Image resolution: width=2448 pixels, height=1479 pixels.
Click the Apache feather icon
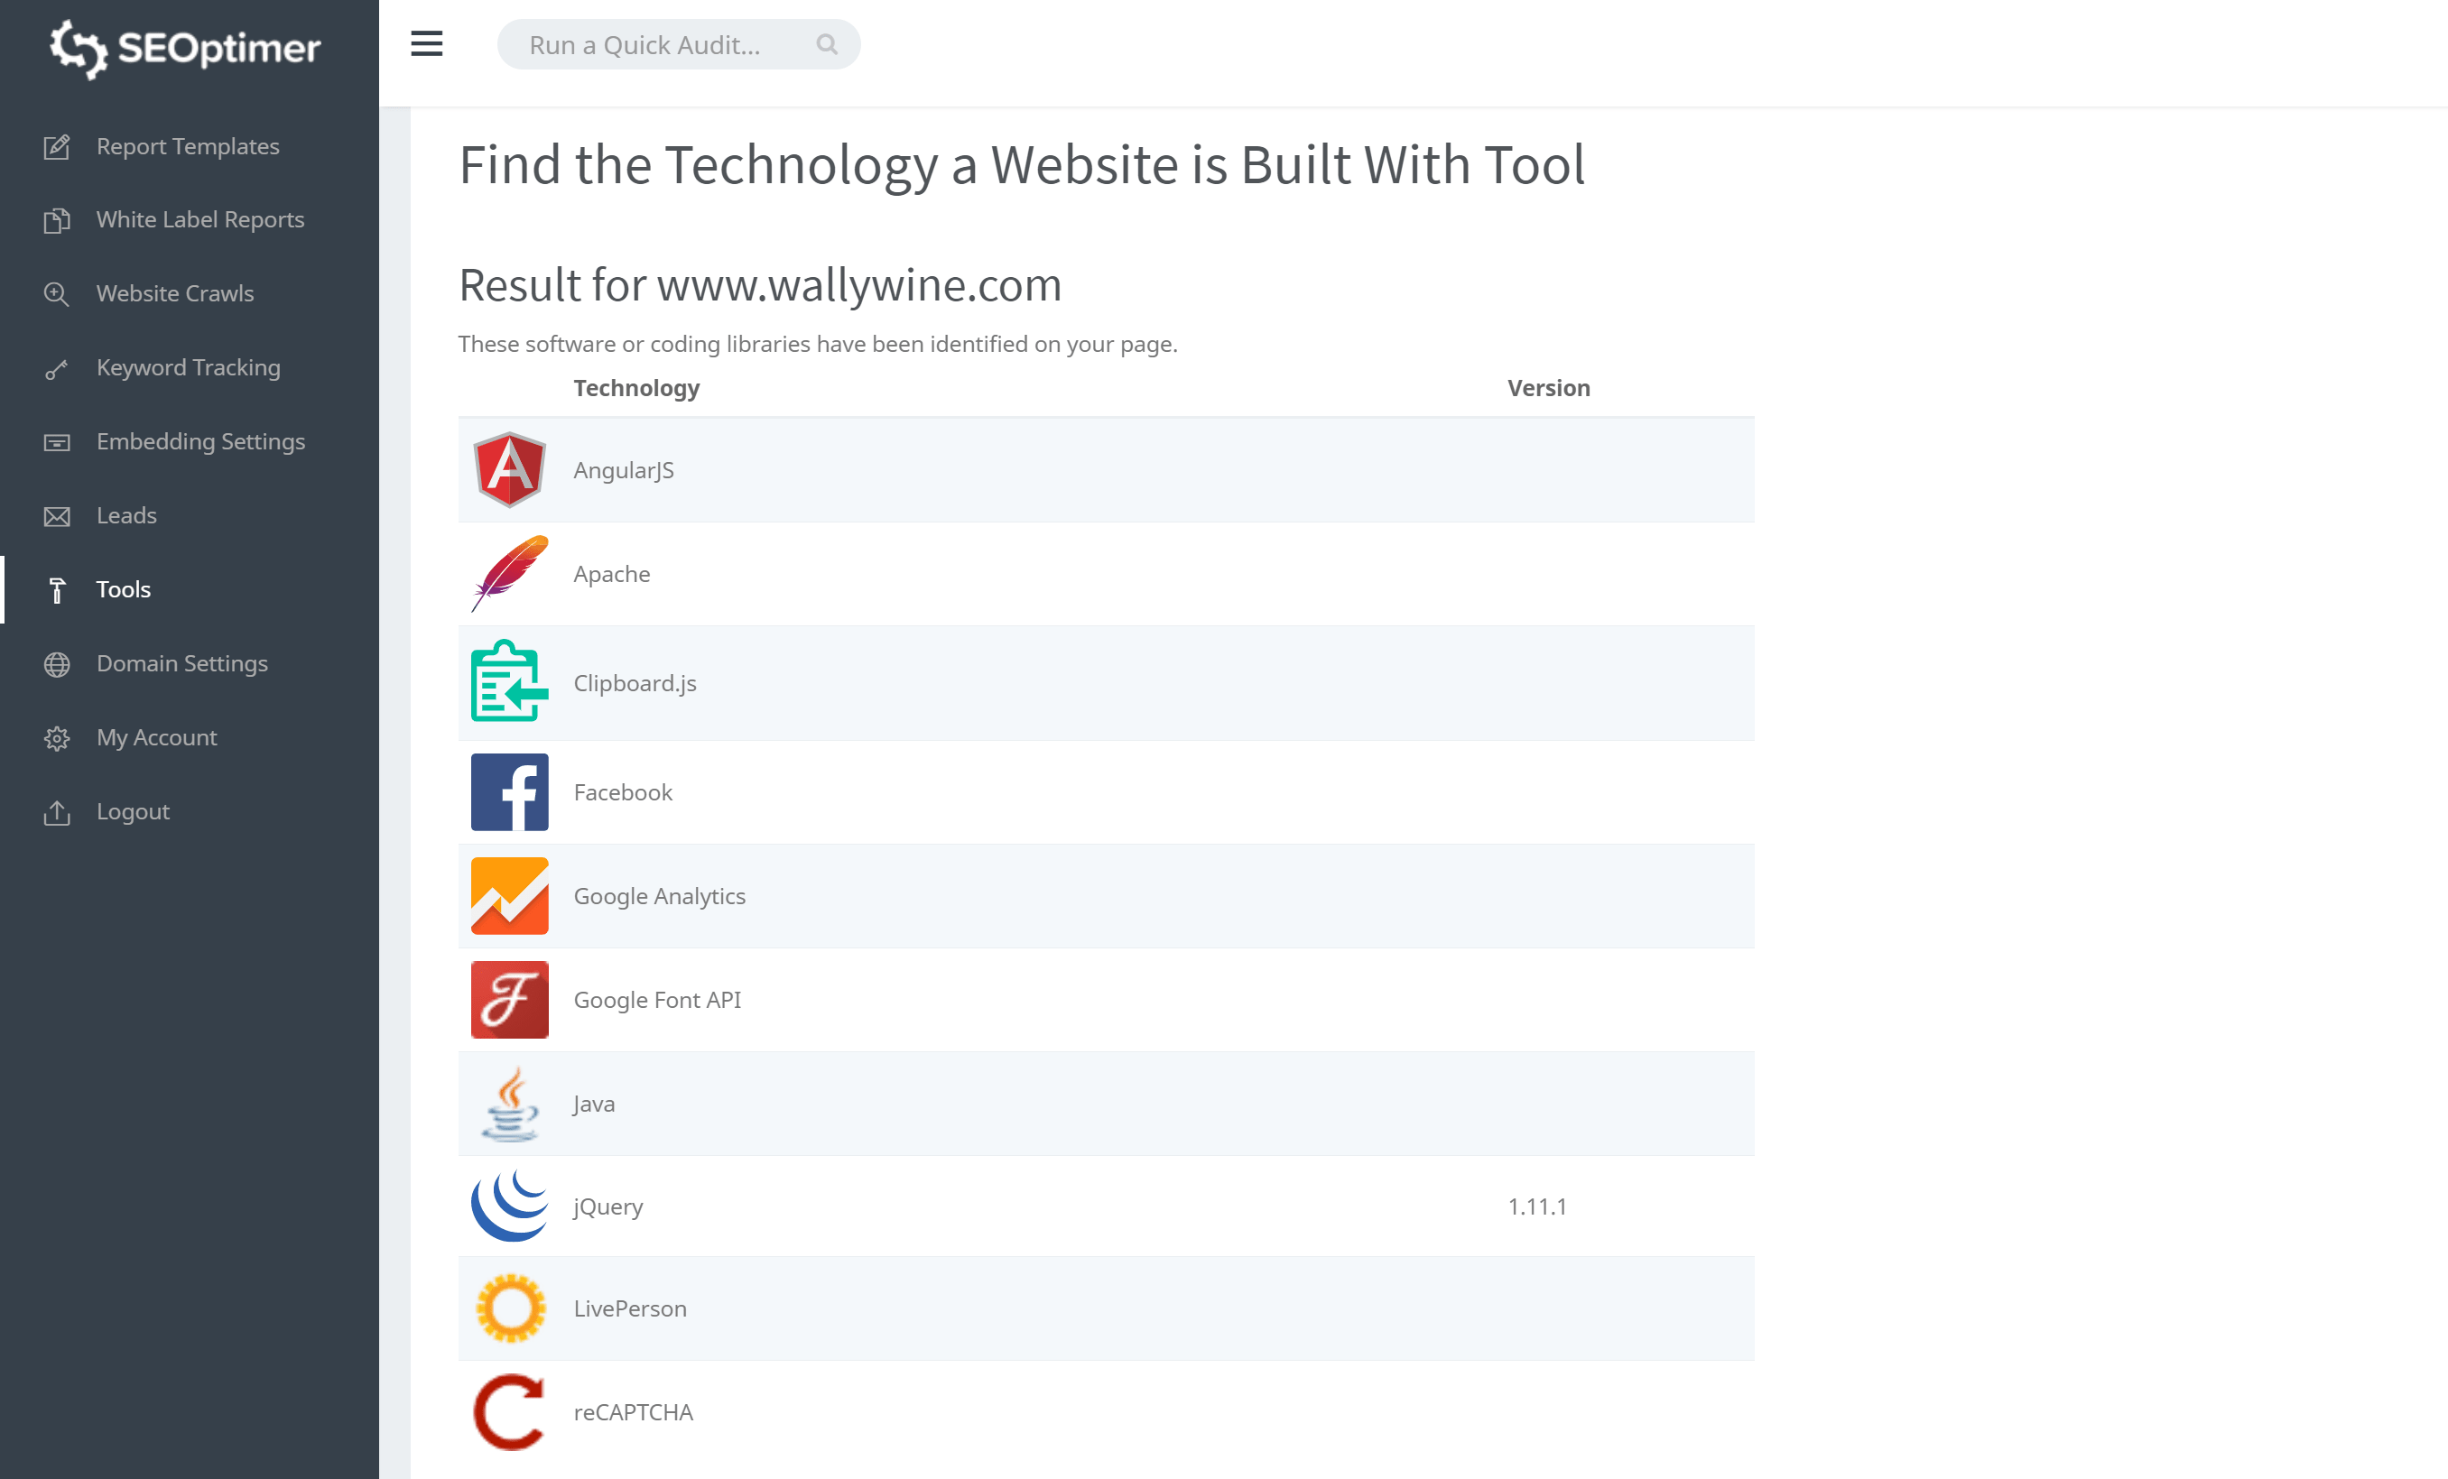507,572
